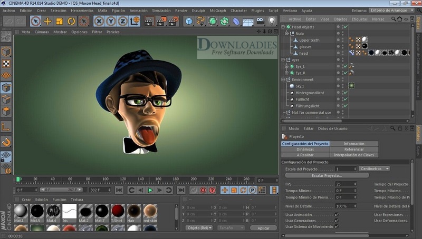Open render settings gear clapperboard icon
Viewport: 422px width, 239px height.
click(174, 21)
